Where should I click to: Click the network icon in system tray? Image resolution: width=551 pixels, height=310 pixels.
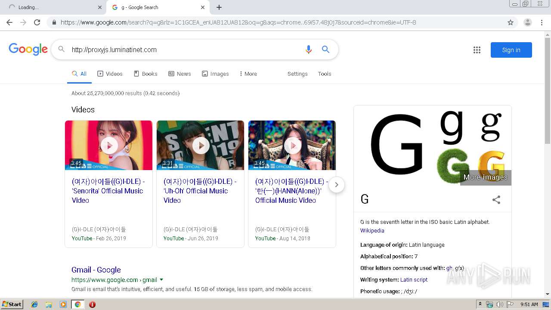click(x=489, y=304)
